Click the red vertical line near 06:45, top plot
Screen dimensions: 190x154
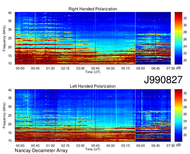pos(155,38)
